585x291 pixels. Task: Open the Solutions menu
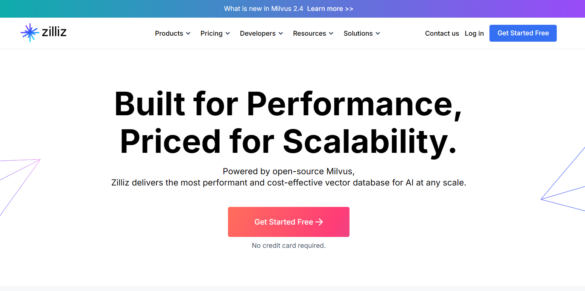[x=358, y=33]
